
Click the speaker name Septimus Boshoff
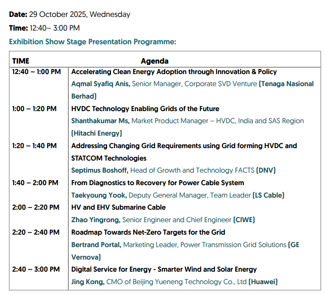100,170
